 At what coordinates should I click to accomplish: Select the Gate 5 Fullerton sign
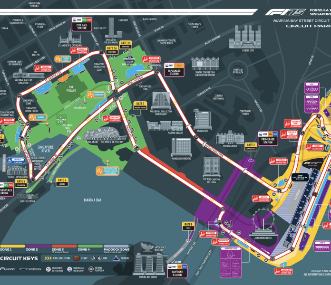(x=21, y=183)
